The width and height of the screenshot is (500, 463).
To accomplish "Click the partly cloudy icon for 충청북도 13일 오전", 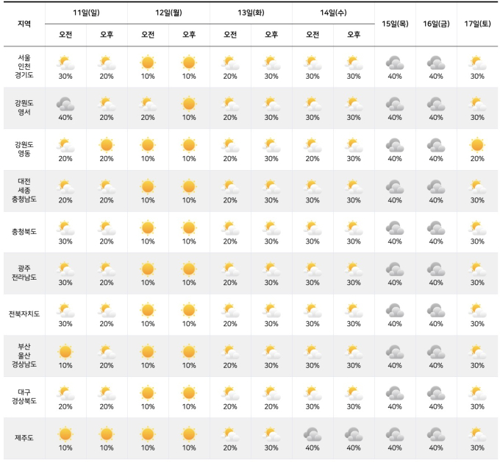I will (230, 228).
